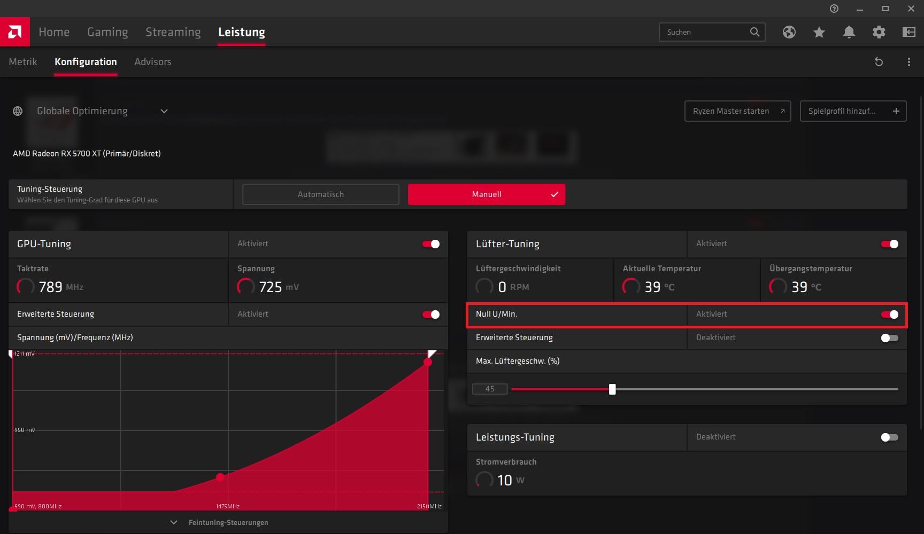Image resolution: width=924 pixels, height=534 pixels.
Task: Open notifications bell icon
Action: pyautogui.click(x=849, y=32)
